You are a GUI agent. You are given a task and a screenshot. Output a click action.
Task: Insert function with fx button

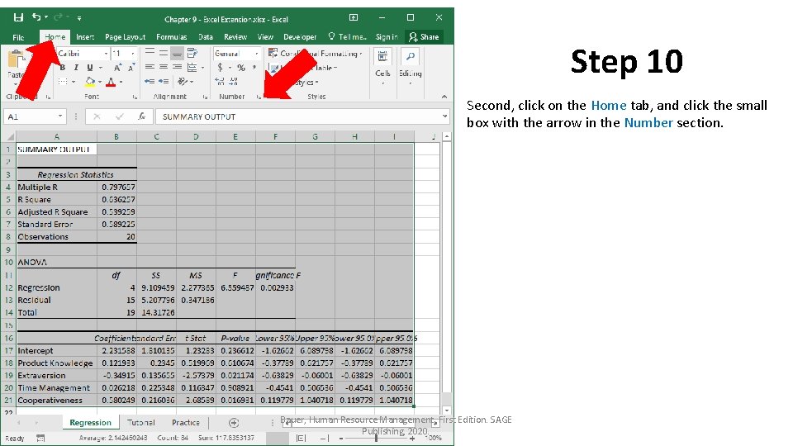point(142,116)
